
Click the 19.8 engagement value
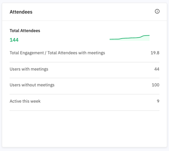tap(155, 53)
